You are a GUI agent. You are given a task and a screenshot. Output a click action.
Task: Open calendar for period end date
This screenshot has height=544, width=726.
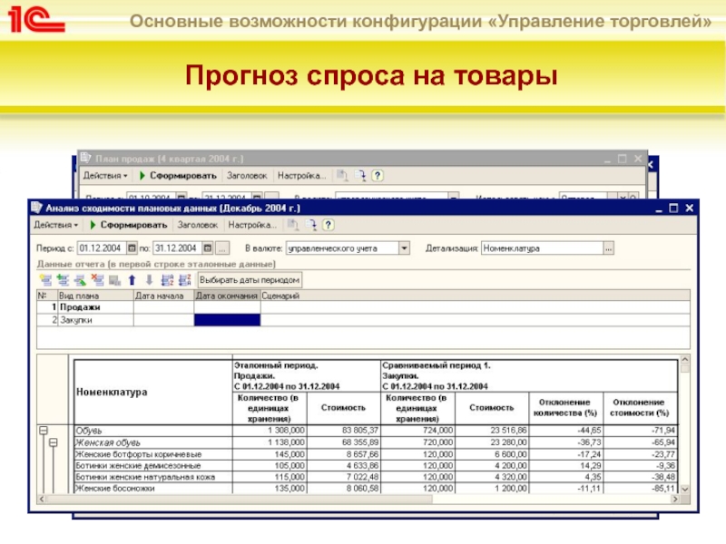point(208,247)
